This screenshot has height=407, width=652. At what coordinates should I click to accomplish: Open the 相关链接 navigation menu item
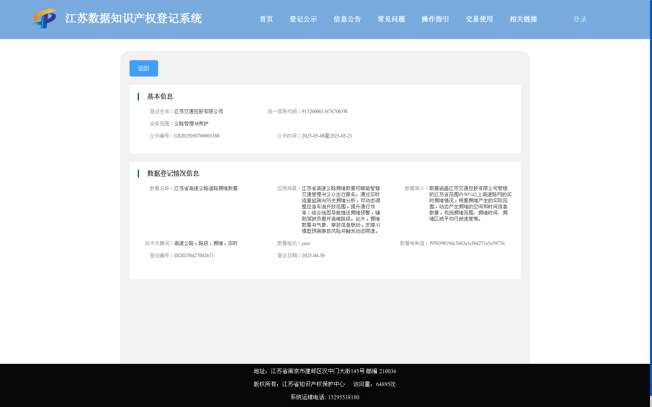click(x=523, y=19)
